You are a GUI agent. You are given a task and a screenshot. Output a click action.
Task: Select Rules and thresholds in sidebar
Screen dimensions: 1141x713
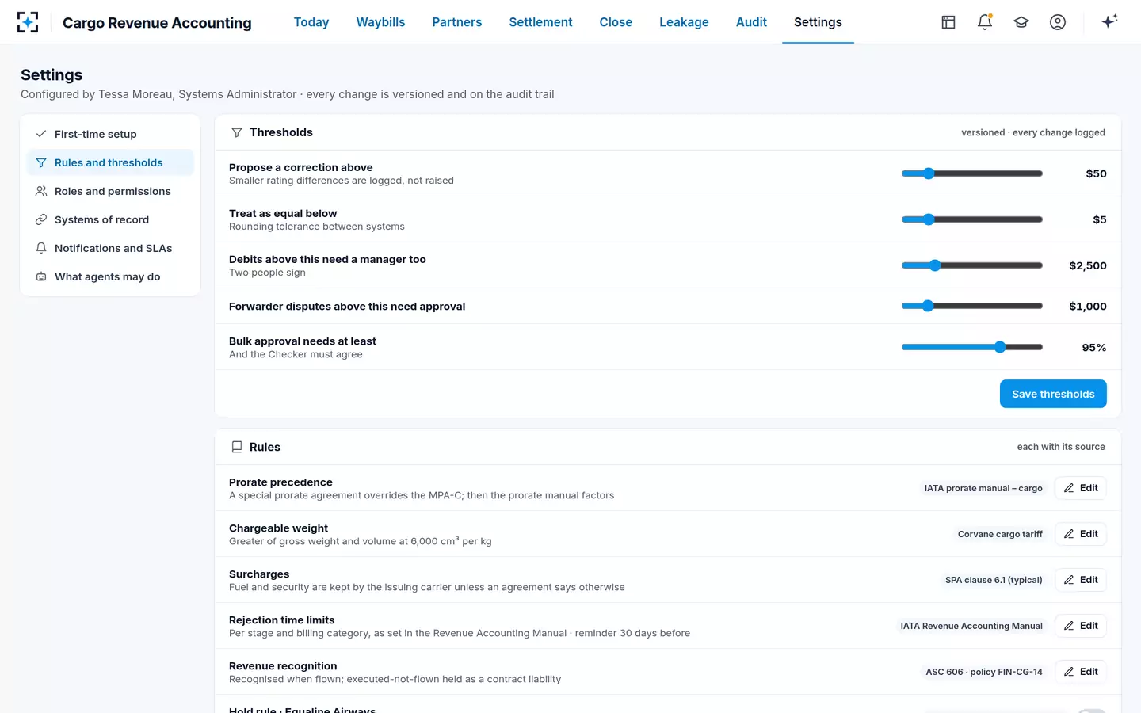pos(110,162)
